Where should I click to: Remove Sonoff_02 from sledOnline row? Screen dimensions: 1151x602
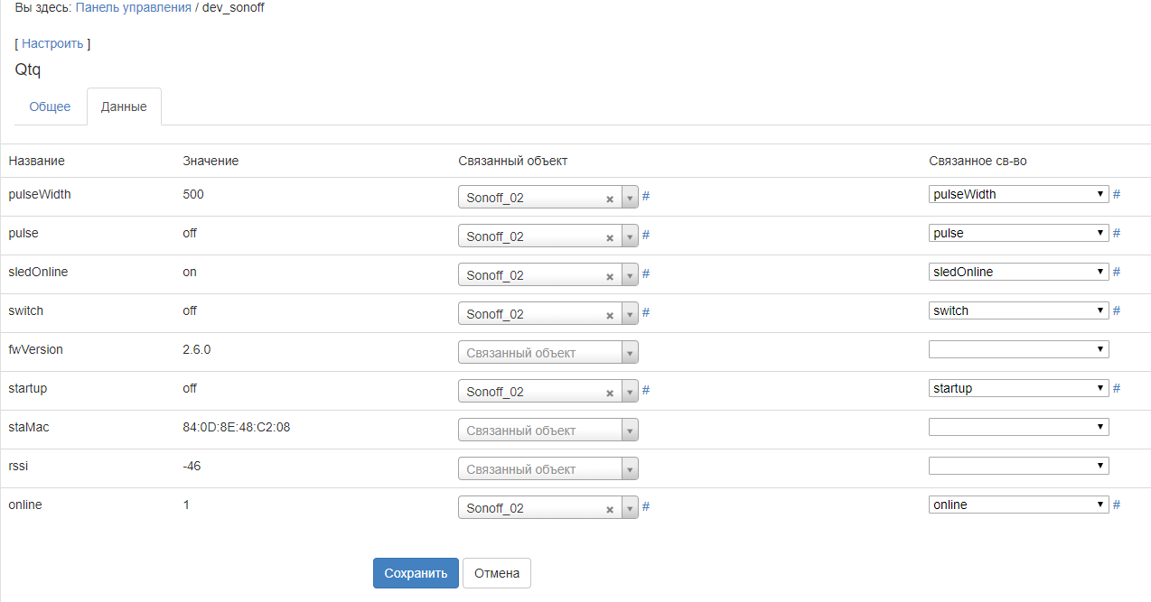tap(610, 276)
